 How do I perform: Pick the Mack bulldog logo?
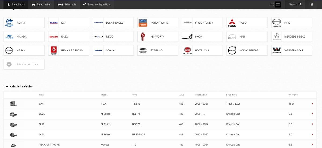(x=187, y=36)
